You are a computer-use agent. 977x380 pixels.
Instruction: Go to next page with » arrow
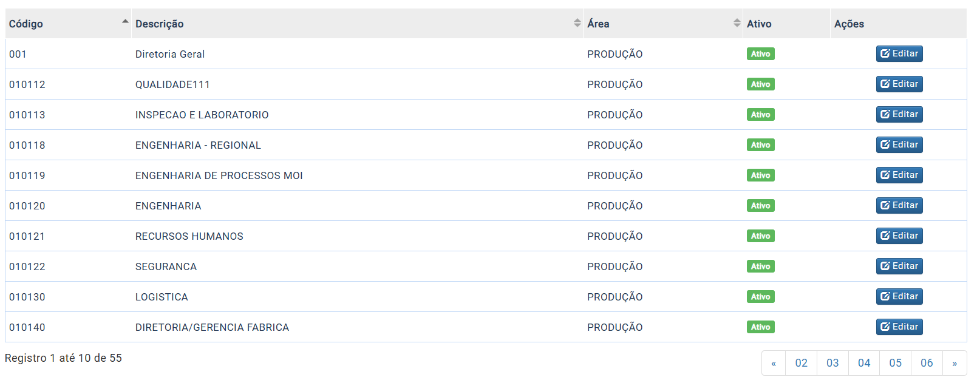(955, 363)
